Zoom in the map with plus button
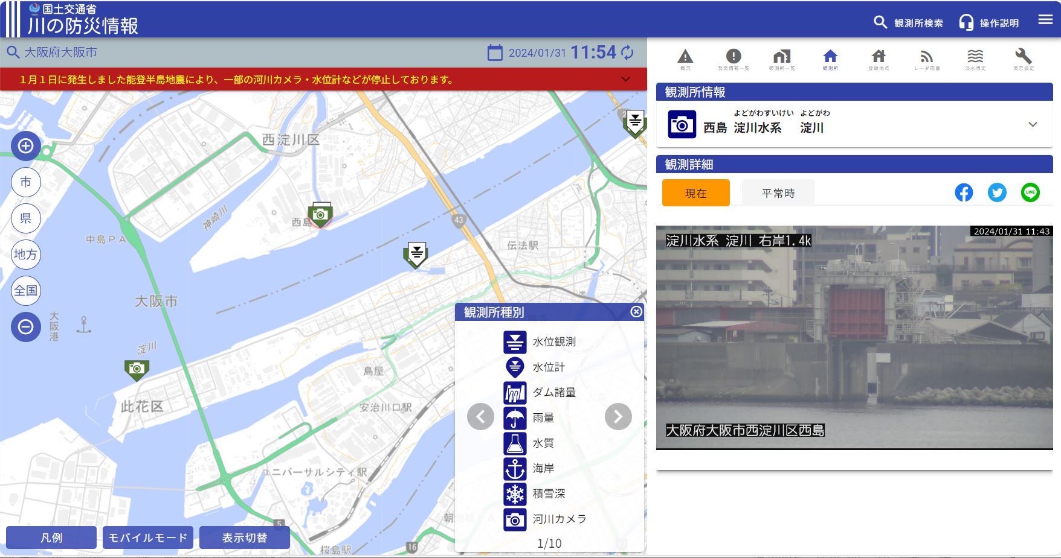This screenshot has height=558, width=1061. point(26,146)
